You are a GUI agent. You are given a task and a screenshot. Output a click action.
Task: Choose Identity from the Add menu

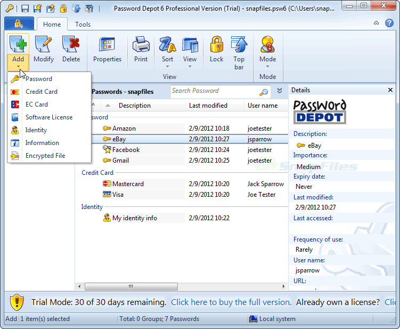[x=49, y=130]
